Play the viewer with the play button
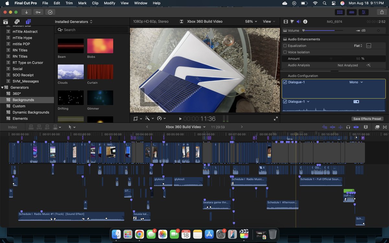The height and width of the screenshot is (243, 389). pos(180,119)
